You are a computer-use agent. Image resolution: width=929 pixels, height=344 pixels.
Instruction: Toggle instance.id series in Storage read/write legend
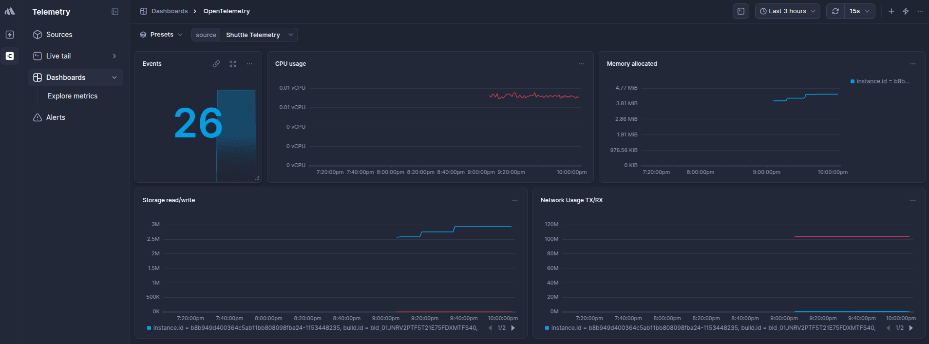[312, 328]
